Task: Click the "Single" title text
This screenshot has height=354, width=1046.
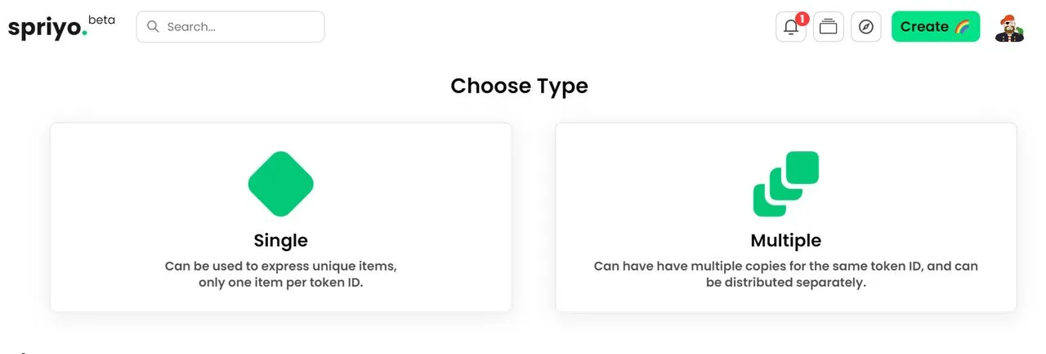Action: 281,240
